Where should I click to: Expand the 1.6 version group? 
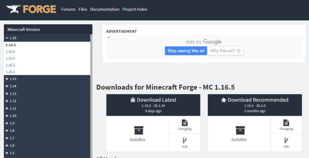(x=47, y=145)
